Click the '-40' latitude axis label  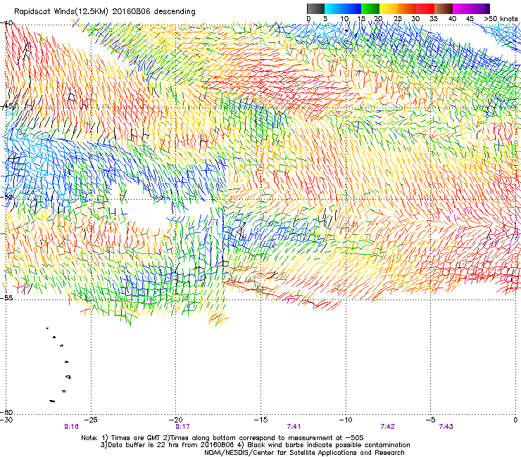pyautogui.click(x=7, y=23)
